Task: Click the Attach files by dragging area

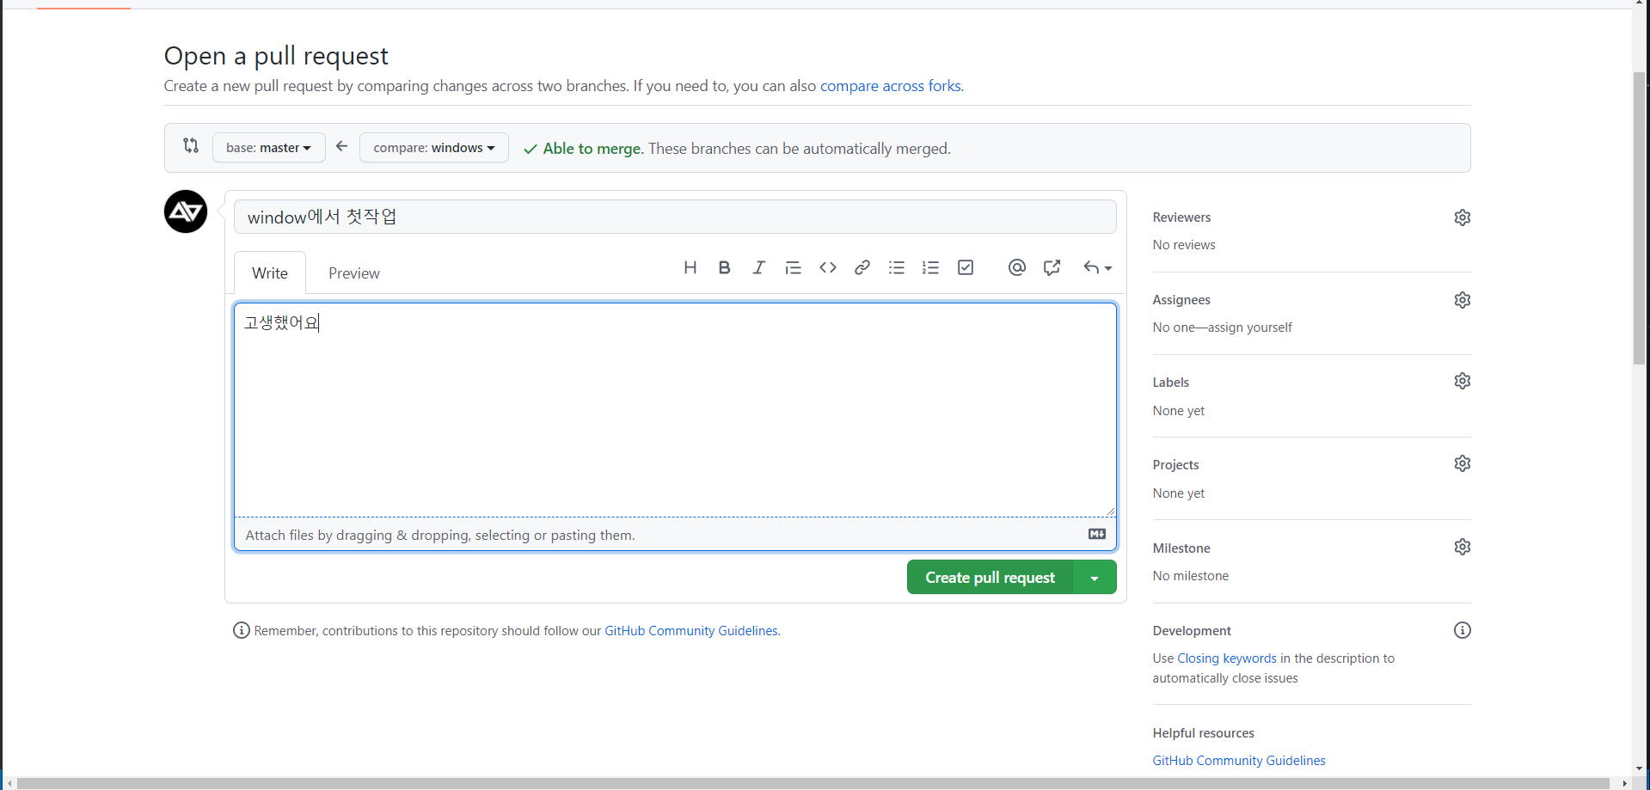Action: pos(675,535)
